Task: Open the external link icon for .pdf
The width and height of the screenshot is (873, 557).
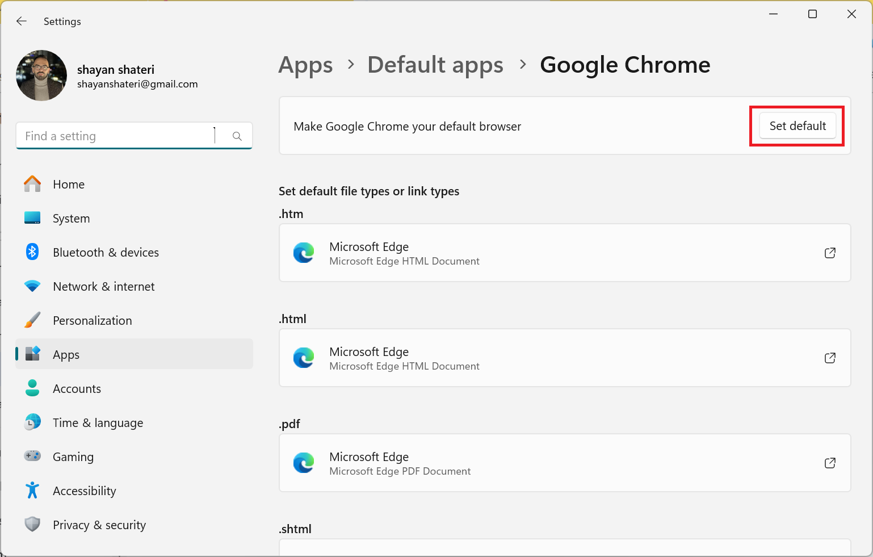Action: [830, 463]
